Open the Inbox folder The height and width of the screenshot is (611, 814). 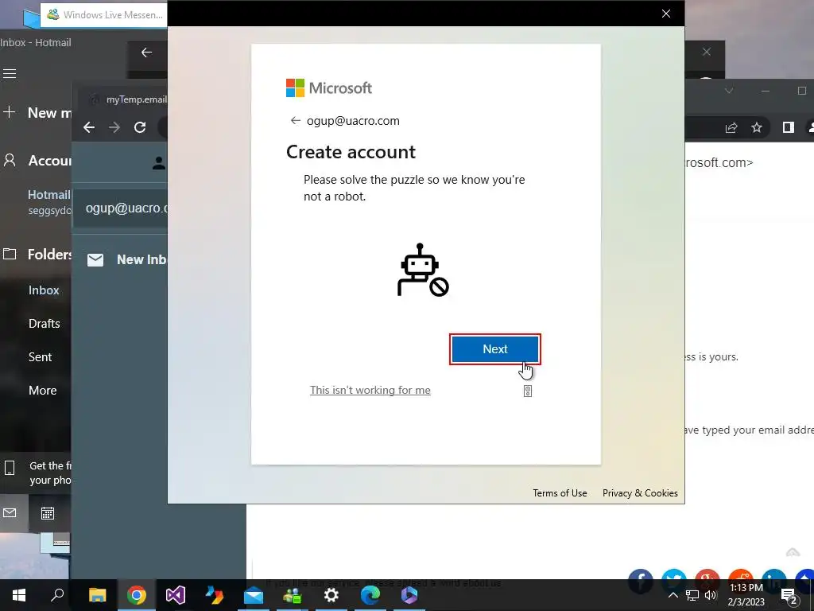click(44, 290)
